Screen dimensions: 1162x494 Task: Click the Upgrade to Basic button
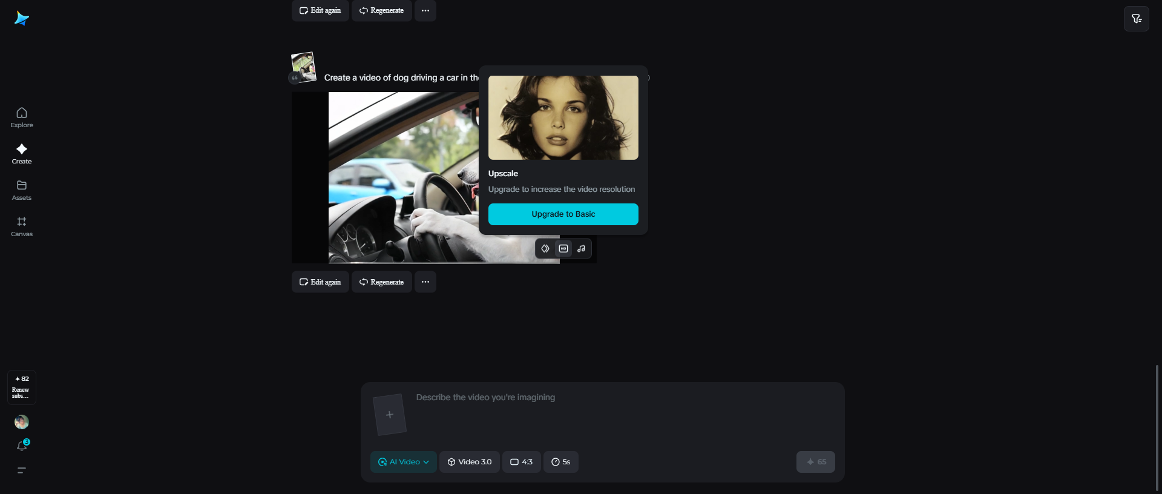pos(563,214)
